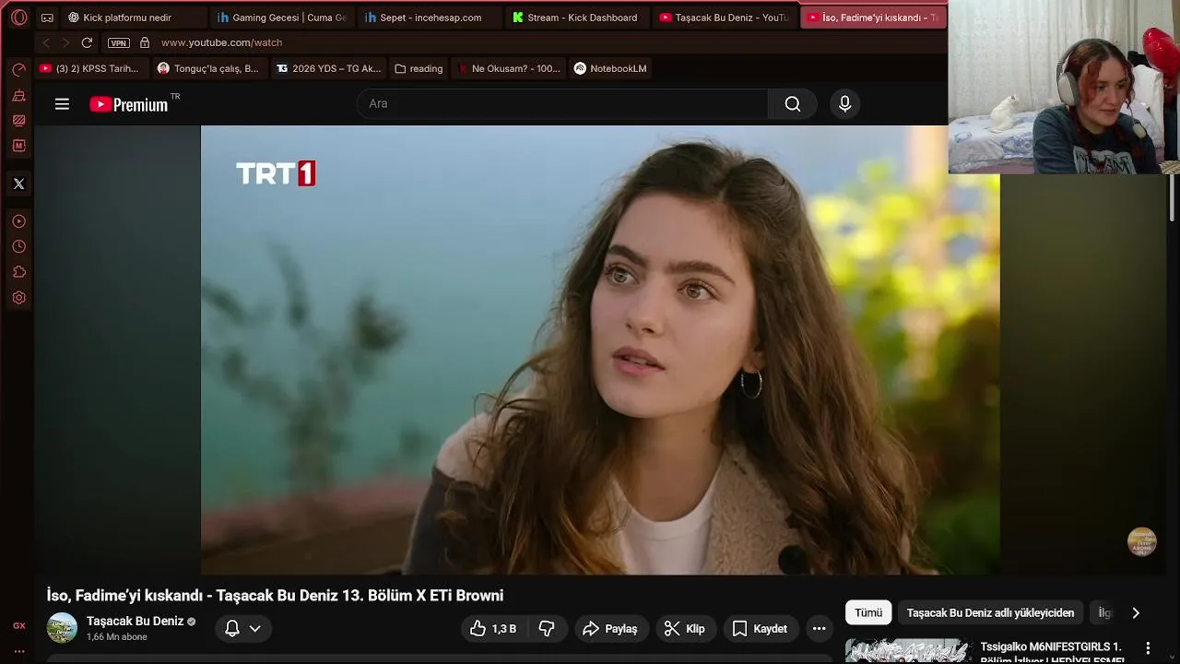The width and height of the screenshot is (1180, 664).
Task: Select the Tümü filter chip
Action: pyautogui.click(x=868, y=612)
